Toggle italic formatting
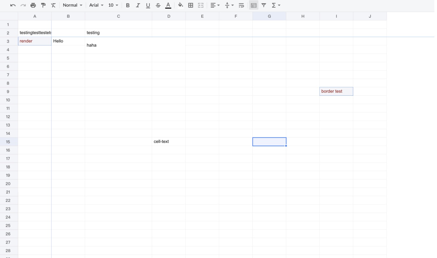The height and width of the screenshot is (258, 437). [138, 5]
